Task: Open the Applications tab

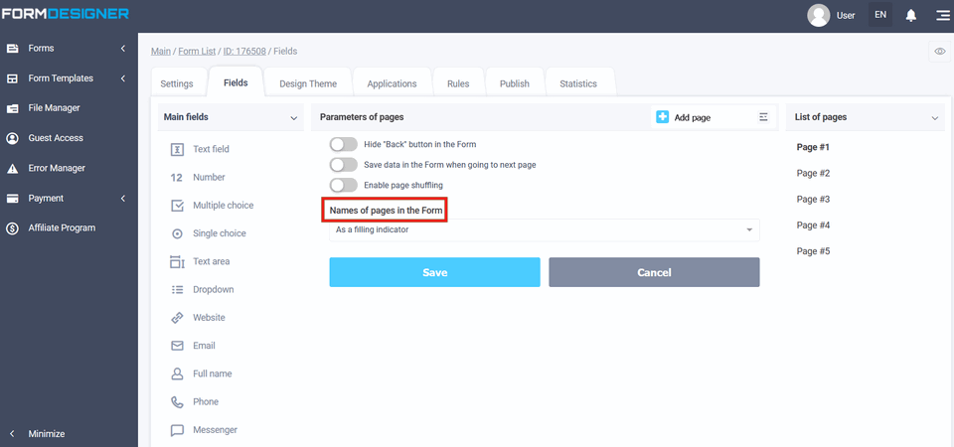Action: (x=392, y=83)
